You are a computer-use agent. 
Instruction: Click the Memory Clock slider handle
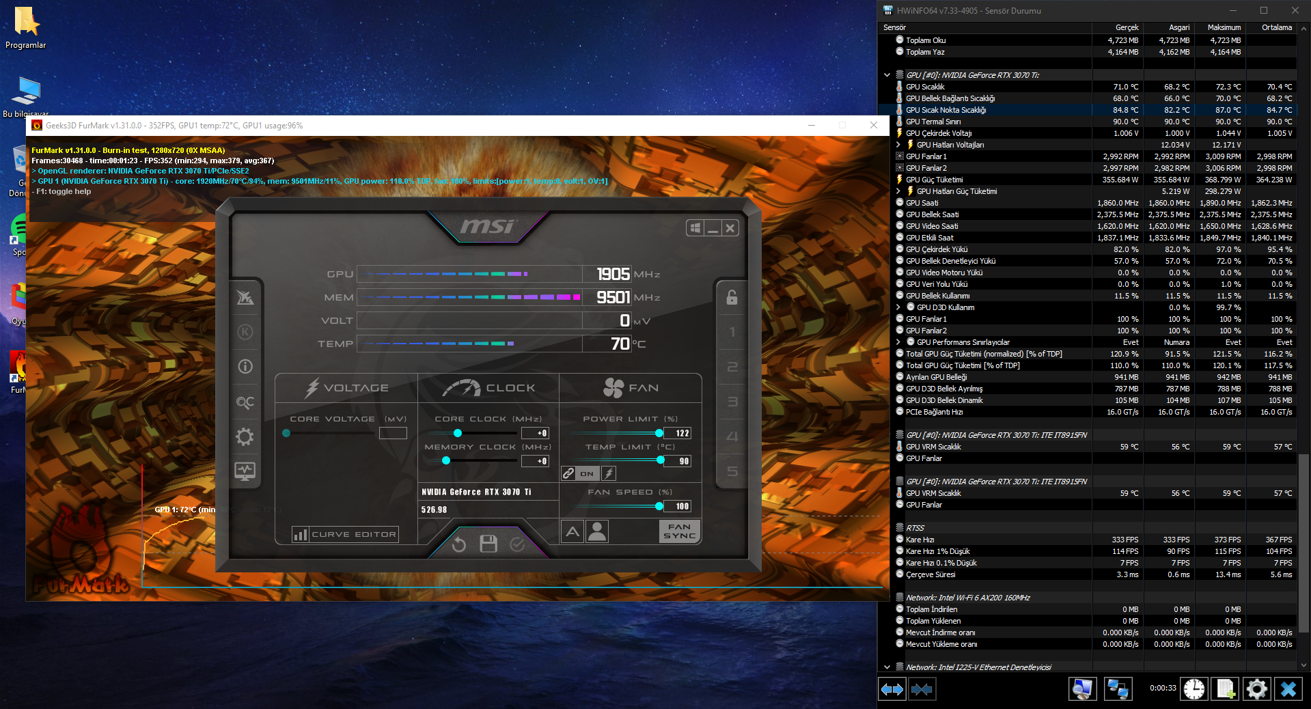tap(446, 460)
